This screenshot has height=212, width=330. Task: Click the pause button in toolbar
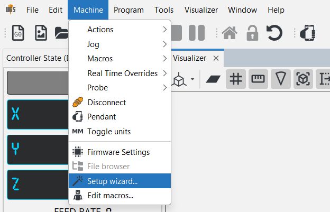197,33
